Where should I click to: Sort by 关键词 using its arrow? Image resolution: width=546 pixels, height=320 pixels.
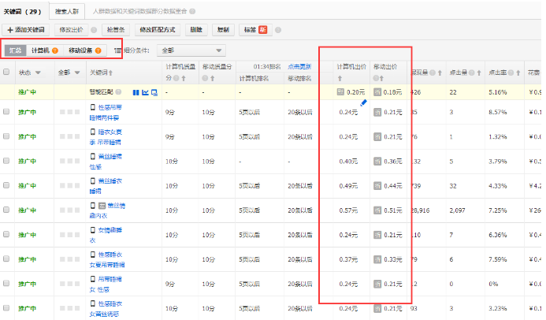[x=111, y=73]
